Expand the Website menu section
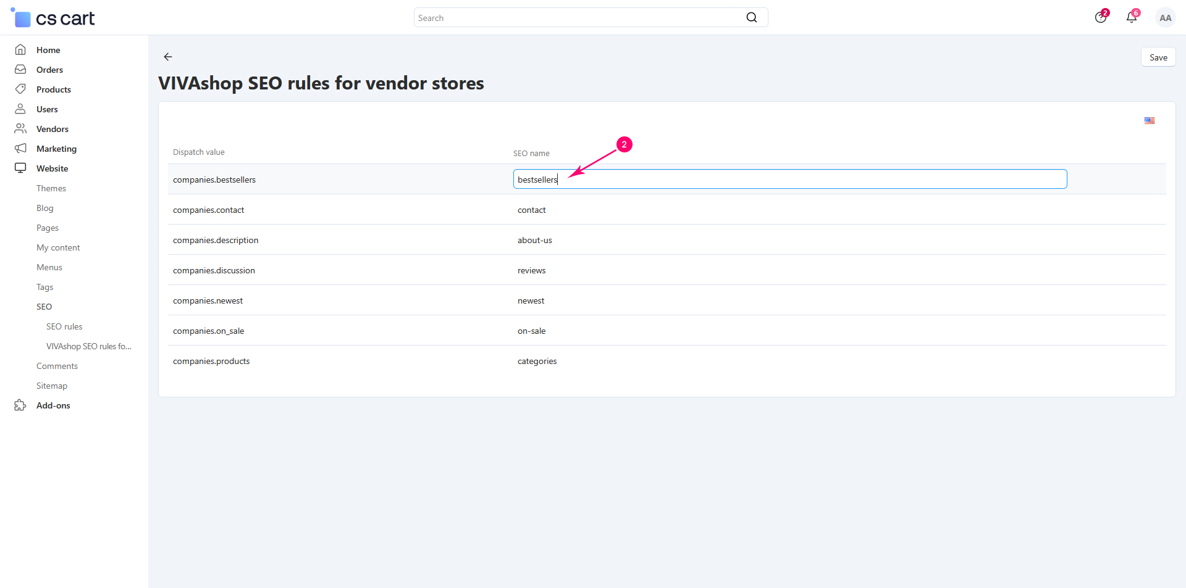 click(x=52, y=168)
